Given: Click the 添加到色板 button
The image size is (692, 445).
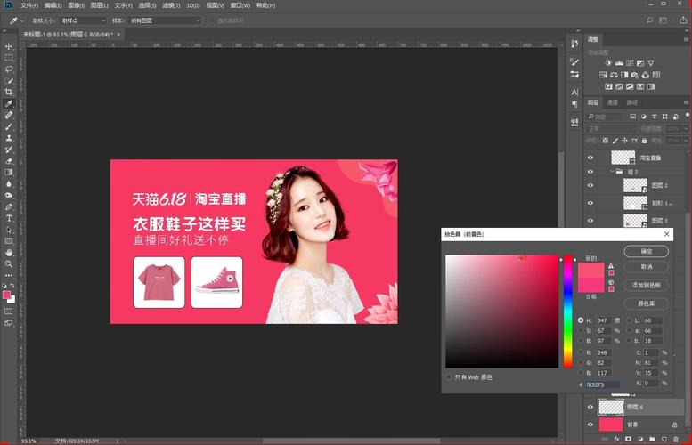Looking at the screenshot, I should pyautogui.click(x=646, y=285).
